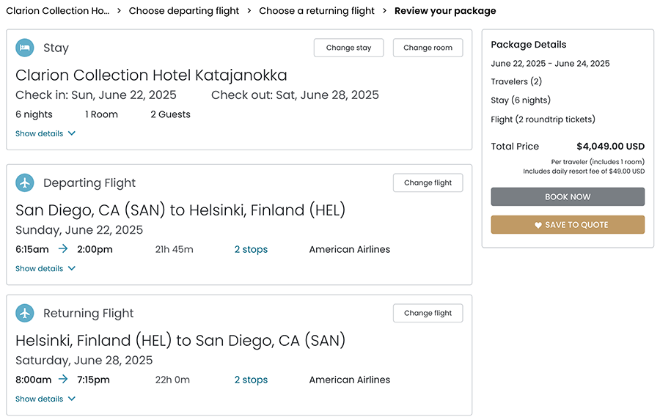
Task: Click the bed icon in Stay card
Action: click(x=25, y=48)
